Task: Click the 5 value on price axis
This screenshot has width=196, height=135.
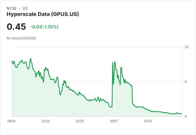Action: pyautogui.click(x=186, y=82)
